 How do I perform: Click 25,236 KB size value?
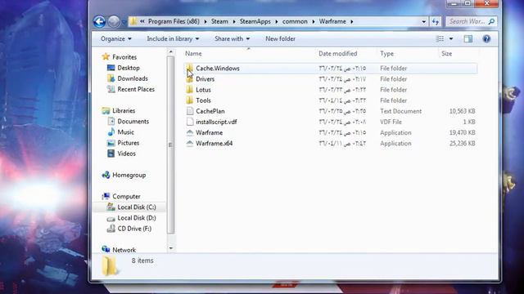(x=462, y=144)
